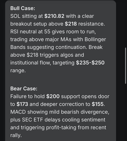This screenshot has width=127, height=141.
Task: Click the vertical scrollbar thumb on the right
Action: (x=126, y=66)
